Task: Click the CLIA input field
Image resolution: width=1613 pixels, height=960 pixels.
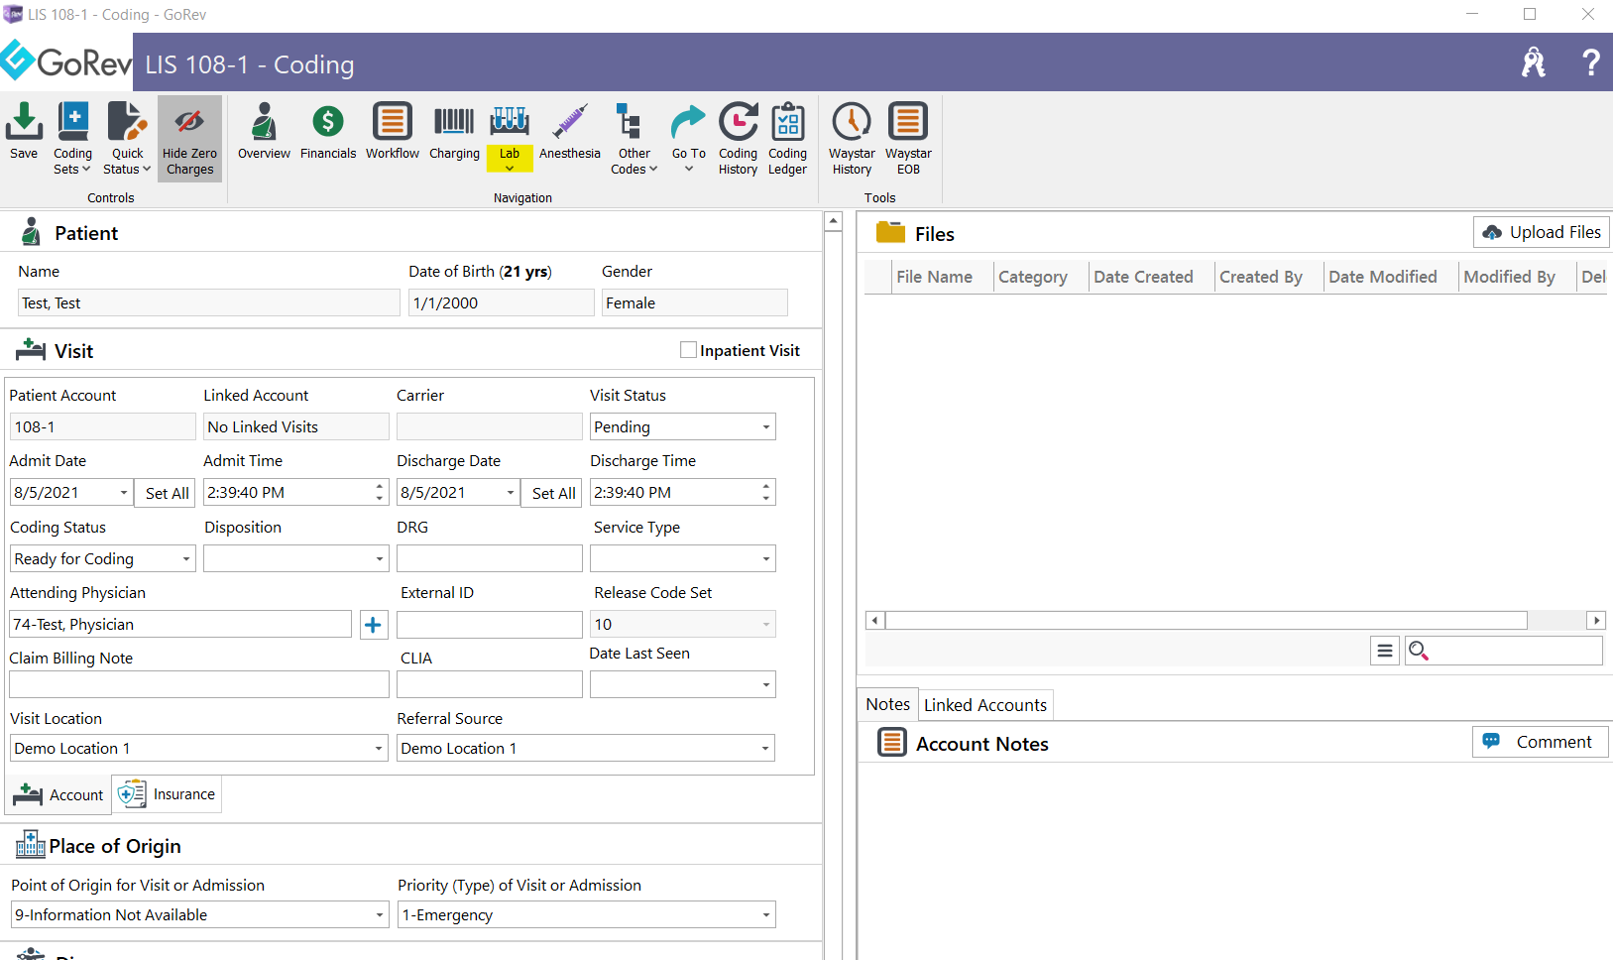Action: pyautogui.click(x=489, y=685)
